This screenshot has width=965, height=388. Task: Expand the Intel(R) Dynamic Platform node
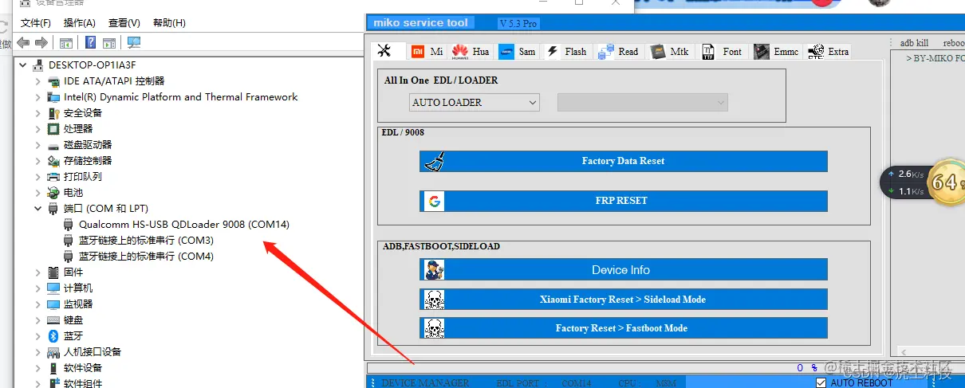pyautogui.click(x=37, y=97)
